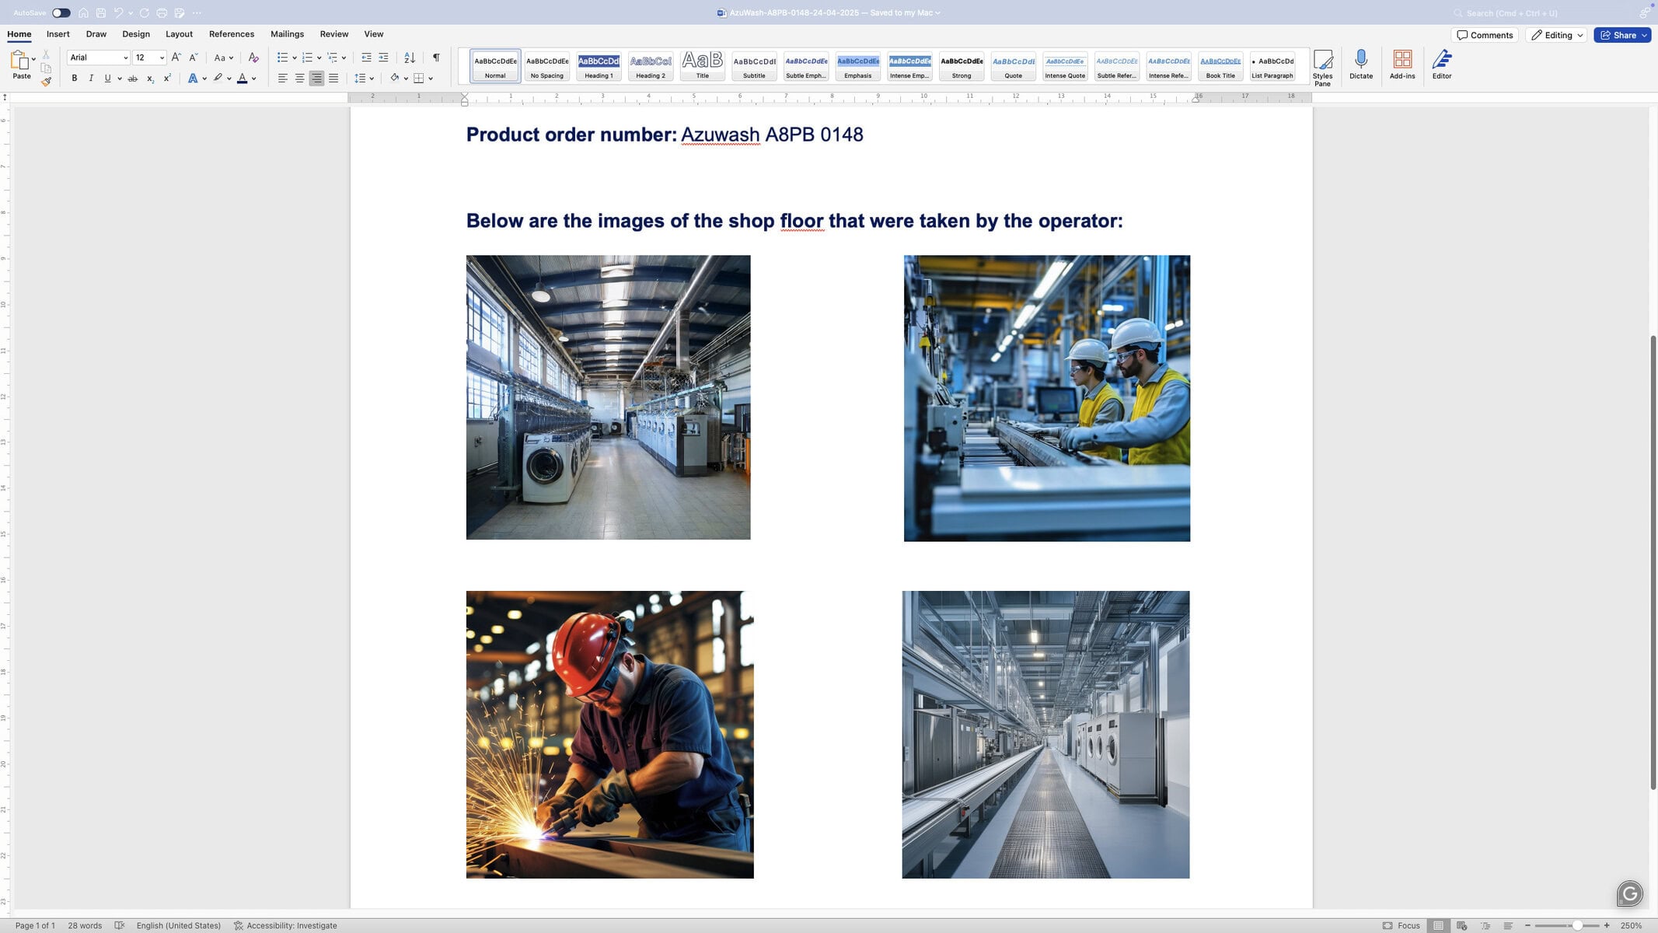The height and width of the screenshot is (933, 1658).
Task: Click the Format Painter brush icon
Action: (x=47, y=82)
